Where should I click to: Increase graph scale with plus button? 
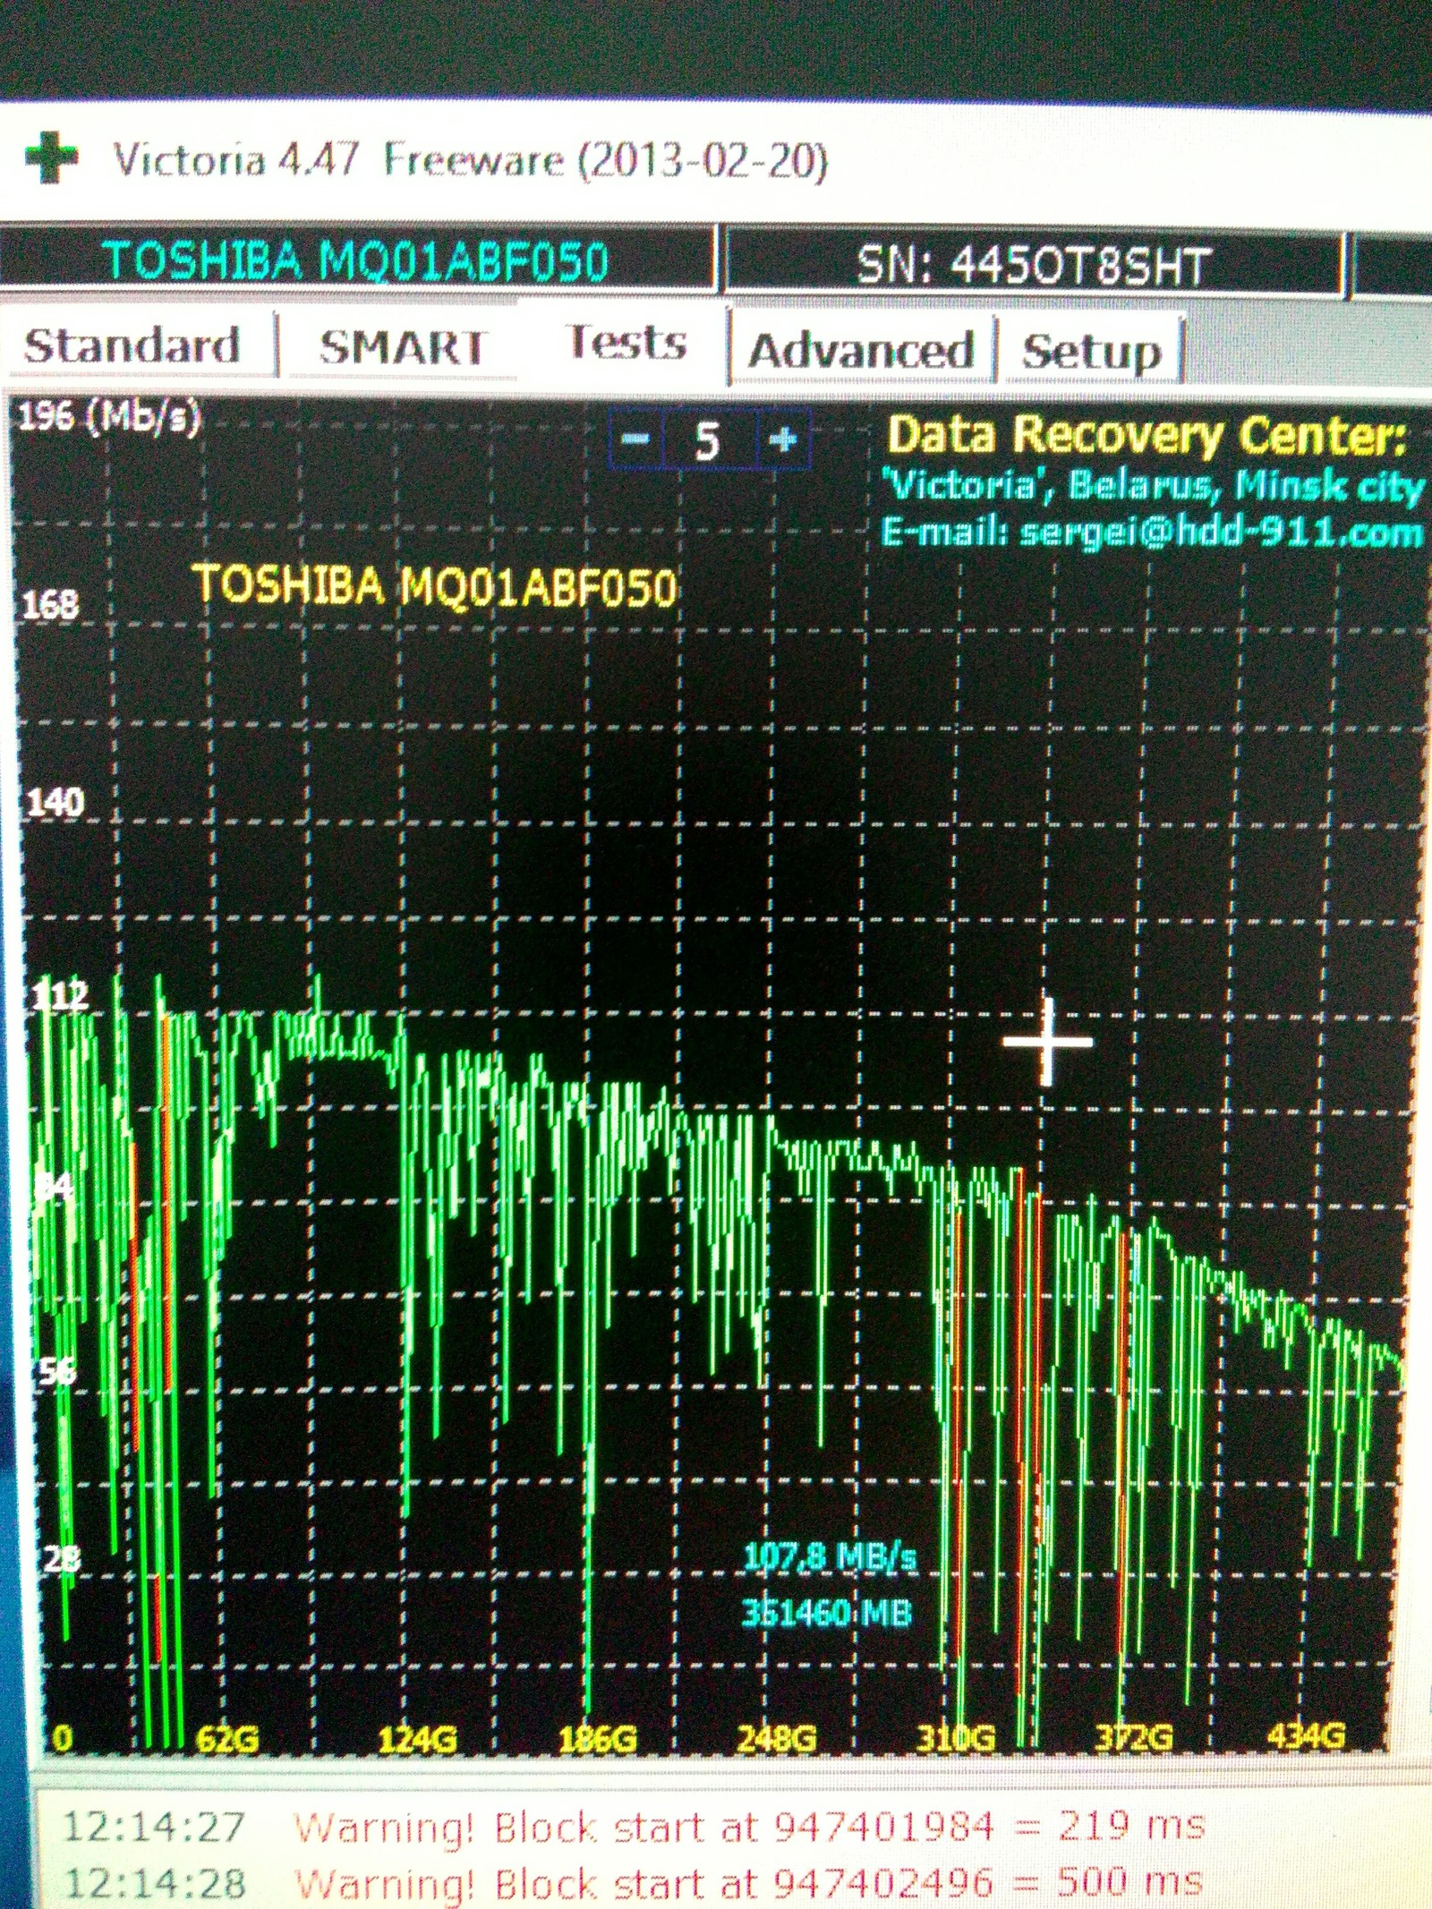point(783,439)
